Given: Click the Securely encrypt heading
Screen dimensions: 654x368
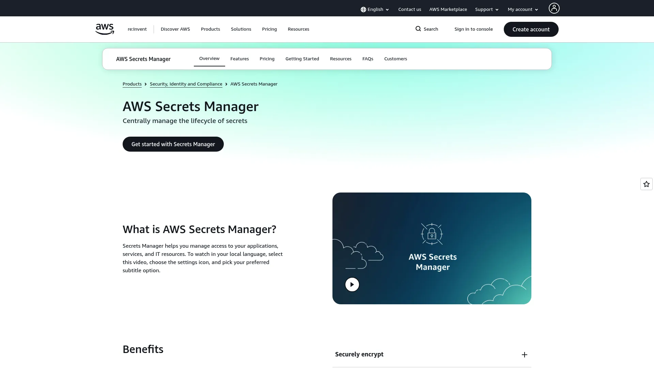Looking at the screenshot, I should click(359, 354).
